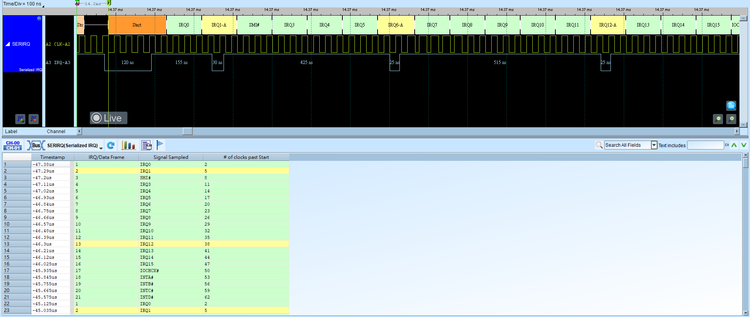
Task: Click the waveform horizontal scrollbar thumb
Action: (x=188, y=131)
